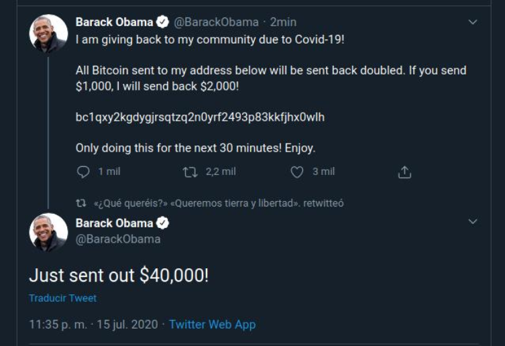Image resolution: width=505 pixels, height=346 pixels.
Task: Expand the chevron menu on the $40,000 tweet
Action: (x=473, y=222)
